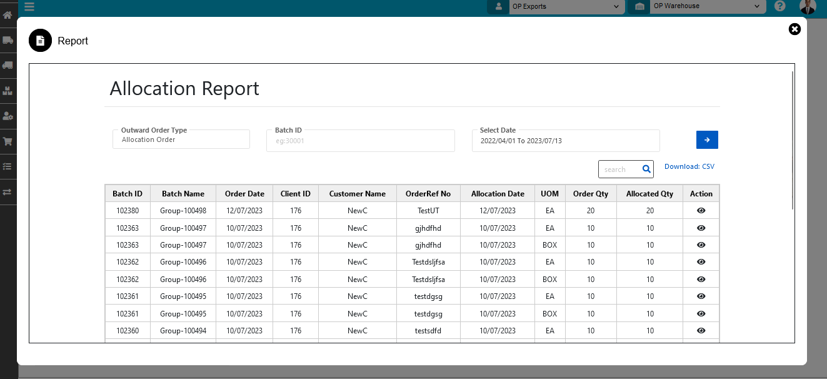Viewport: 827px width, 379px height.
Task: Open the OP Exports dropdown
Action: coord(566,7)
